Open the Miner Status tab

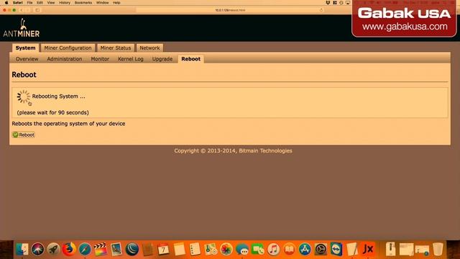(x=116, y=48)
